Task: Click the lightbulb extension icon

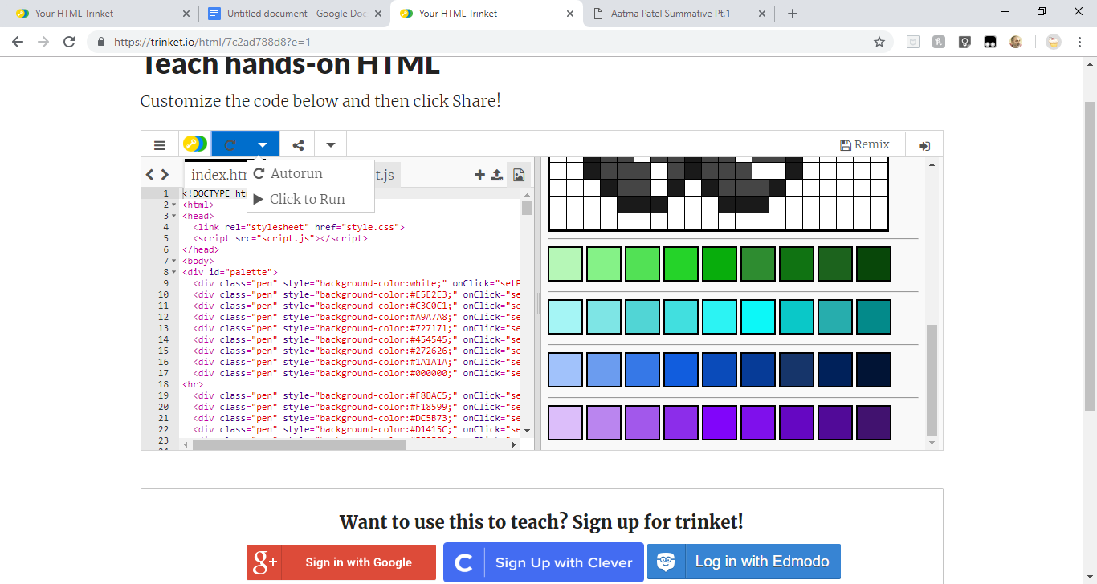Action: click(x=964, y=42)
